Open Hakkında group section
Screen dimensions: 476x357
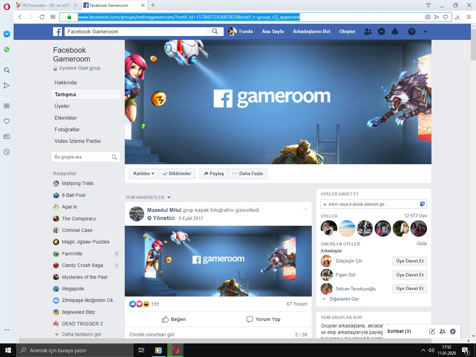pyautogui.click(x=65, y=83)
